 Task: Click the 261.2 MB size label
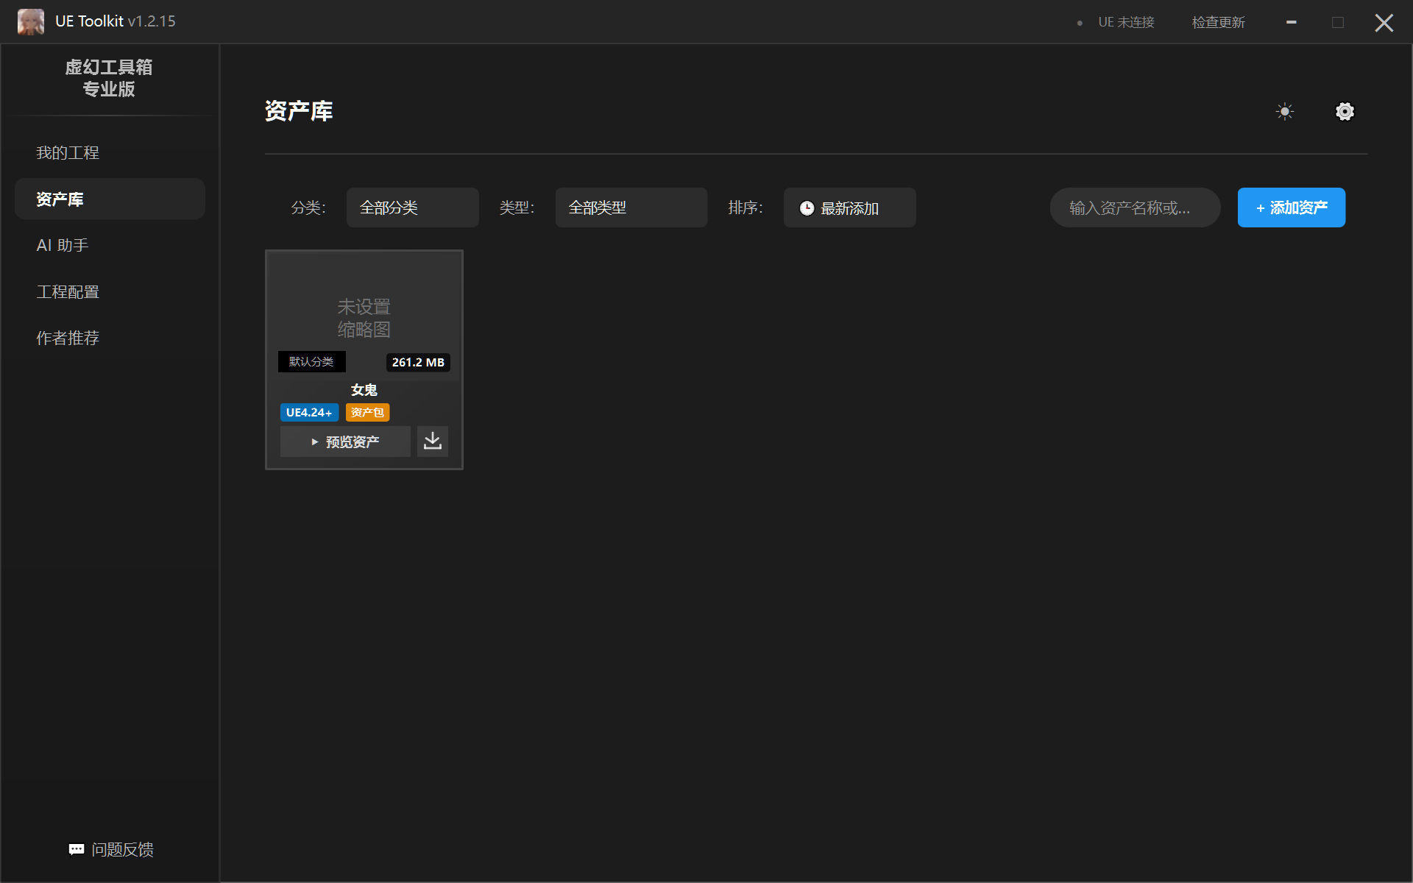(x=418, y=362)
